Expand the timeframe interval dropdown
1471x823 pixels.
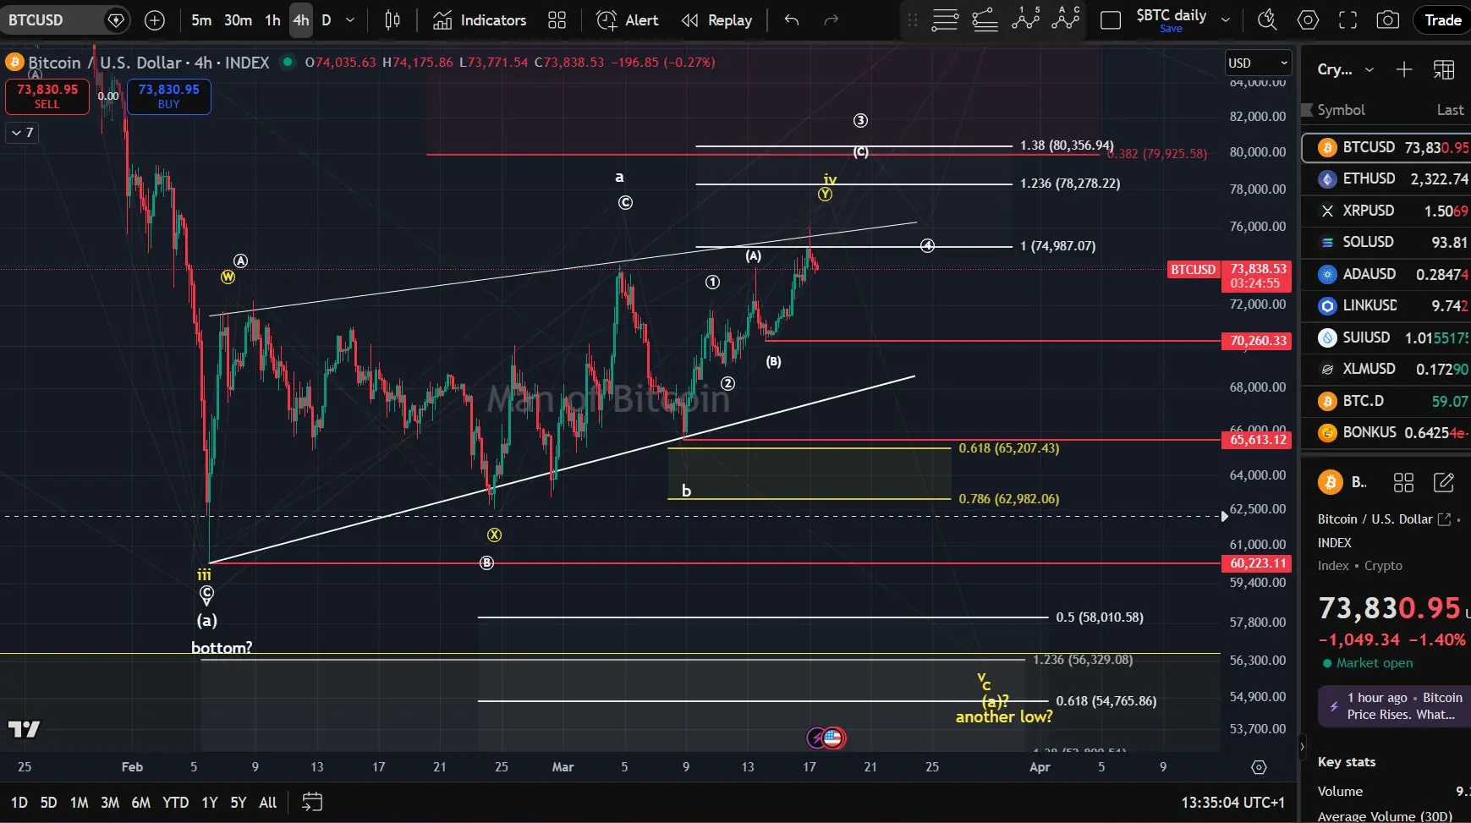[x=350, y=20]
